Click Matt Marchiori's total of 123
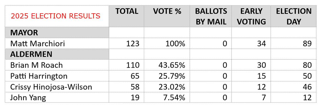This screenshot has width=322, height=109. pos(133,43)
